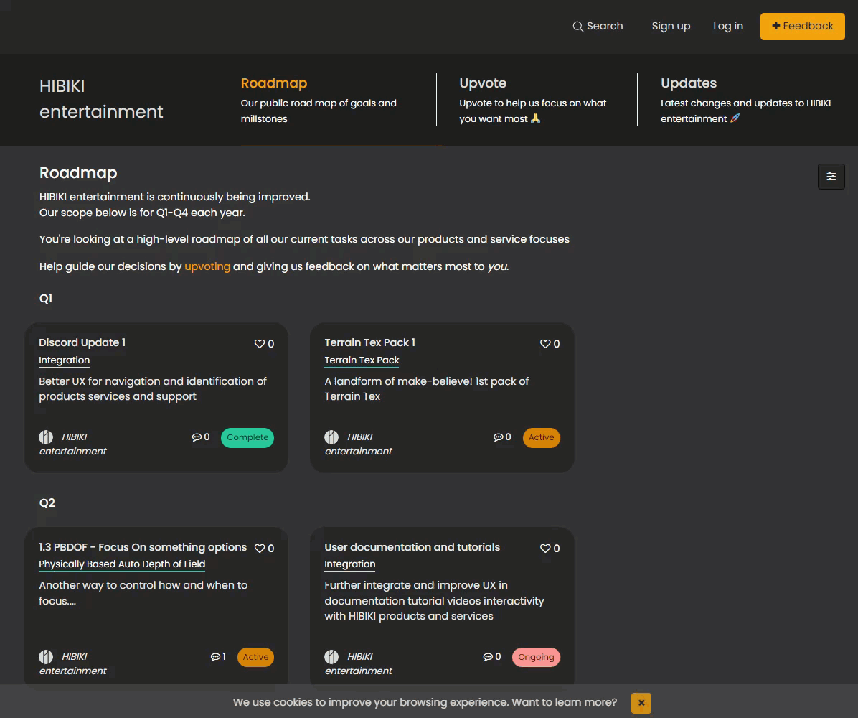This screenshot has width=858, height=718.
Task: Click the Sign up link
Action: (671, 27)
